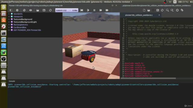Viewport: 193px width, 108px height.
Task: Open Terminal from launcher
Action: (x=4, y=33)
